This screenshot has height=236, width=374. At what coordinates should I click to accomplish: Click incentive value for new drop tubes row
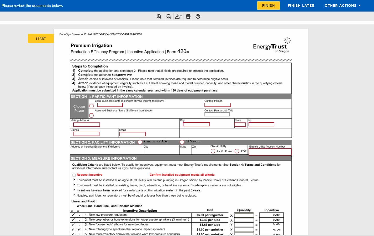272,220
